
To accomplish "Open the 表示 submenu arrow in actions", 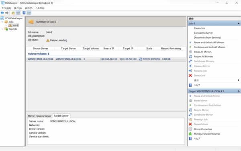I will coord(239,80).
